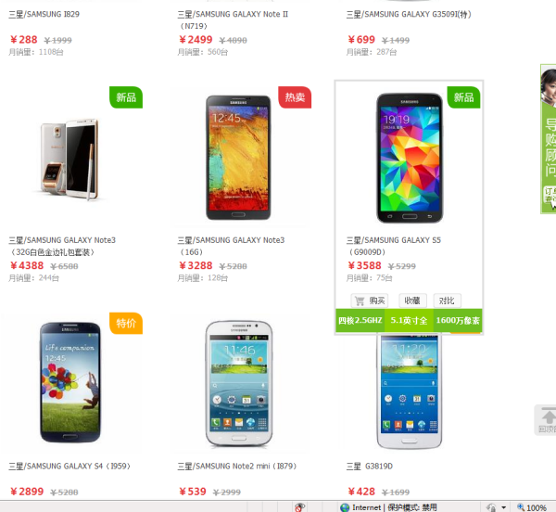Select the 四核2.5GHZ spec tab
The image size is (556, 512).
click(360, 320)
